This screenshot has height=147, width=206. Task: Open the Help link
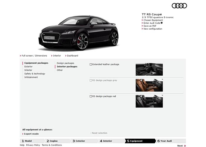pyautogui.click(x=22, y=145)
